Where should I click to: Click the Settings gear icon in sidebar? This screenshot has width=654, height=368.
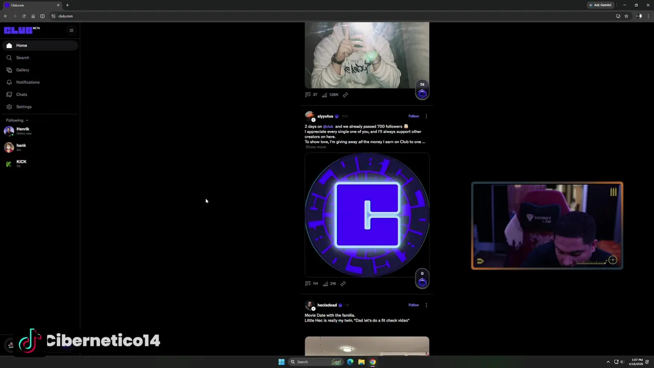9,107
